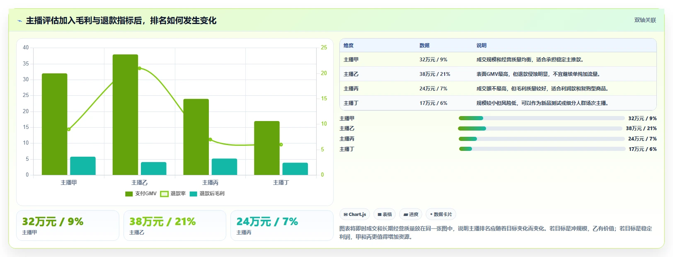Toggle the 支付GMV legend item

141,194
